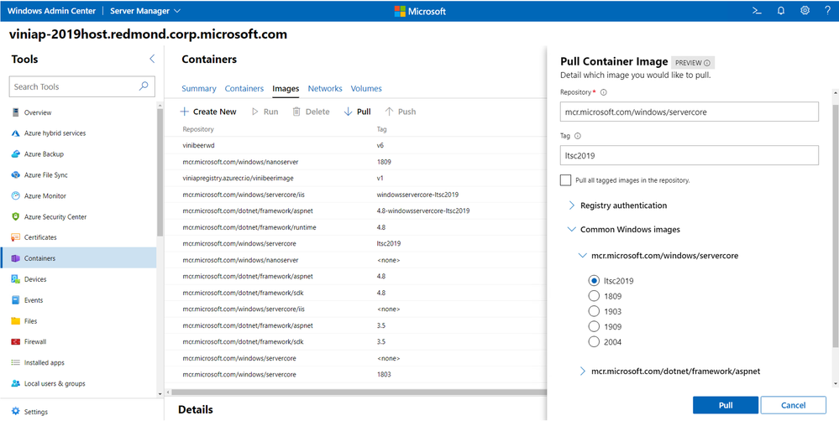Screen dimensions: 839x421
Task: Select the servercore 1803 image row
Action: (x=355, y=374)
